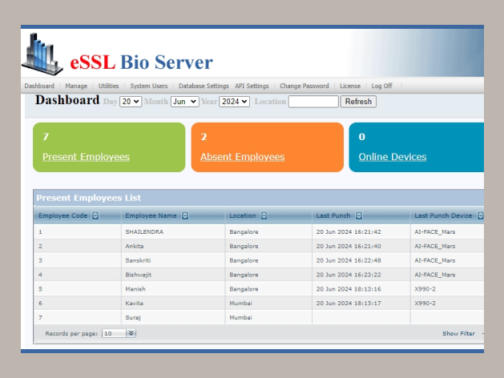This screenshot has width=504, height=378.
Task: Select the Bishwajit employee name cell
Action: pos(138,275)
